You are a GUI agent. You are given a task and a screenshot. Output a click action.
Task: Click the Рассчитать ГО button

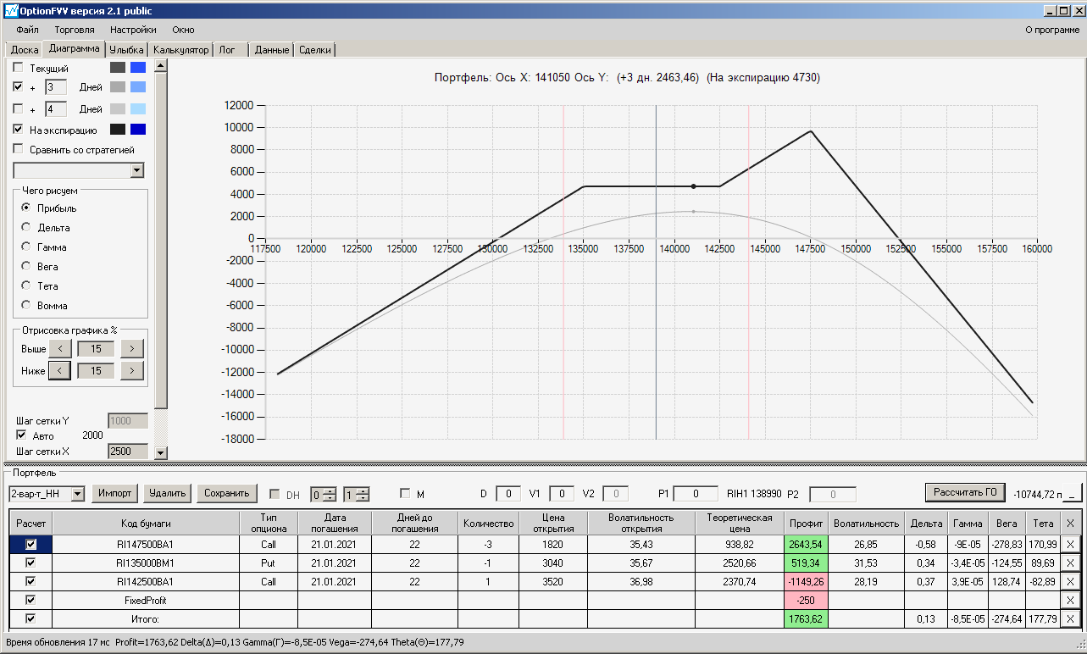pyautogui.click(x=965, y=492)
